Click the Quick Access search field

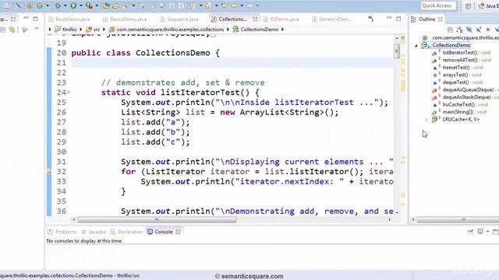[x=438, y=5]
